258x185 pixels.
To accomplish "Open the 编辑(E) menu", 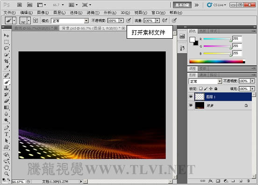I will point(27,13).
